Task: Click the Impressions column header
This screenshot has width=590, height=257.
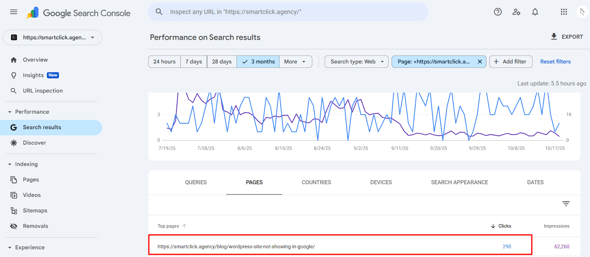Action: 556,226
